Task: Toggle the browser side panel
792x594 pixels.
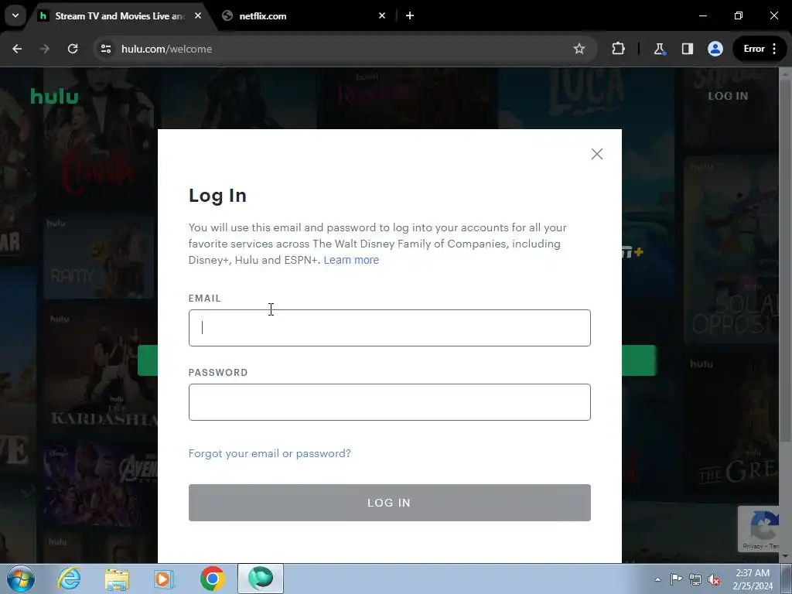Action: tap(687, 49)
